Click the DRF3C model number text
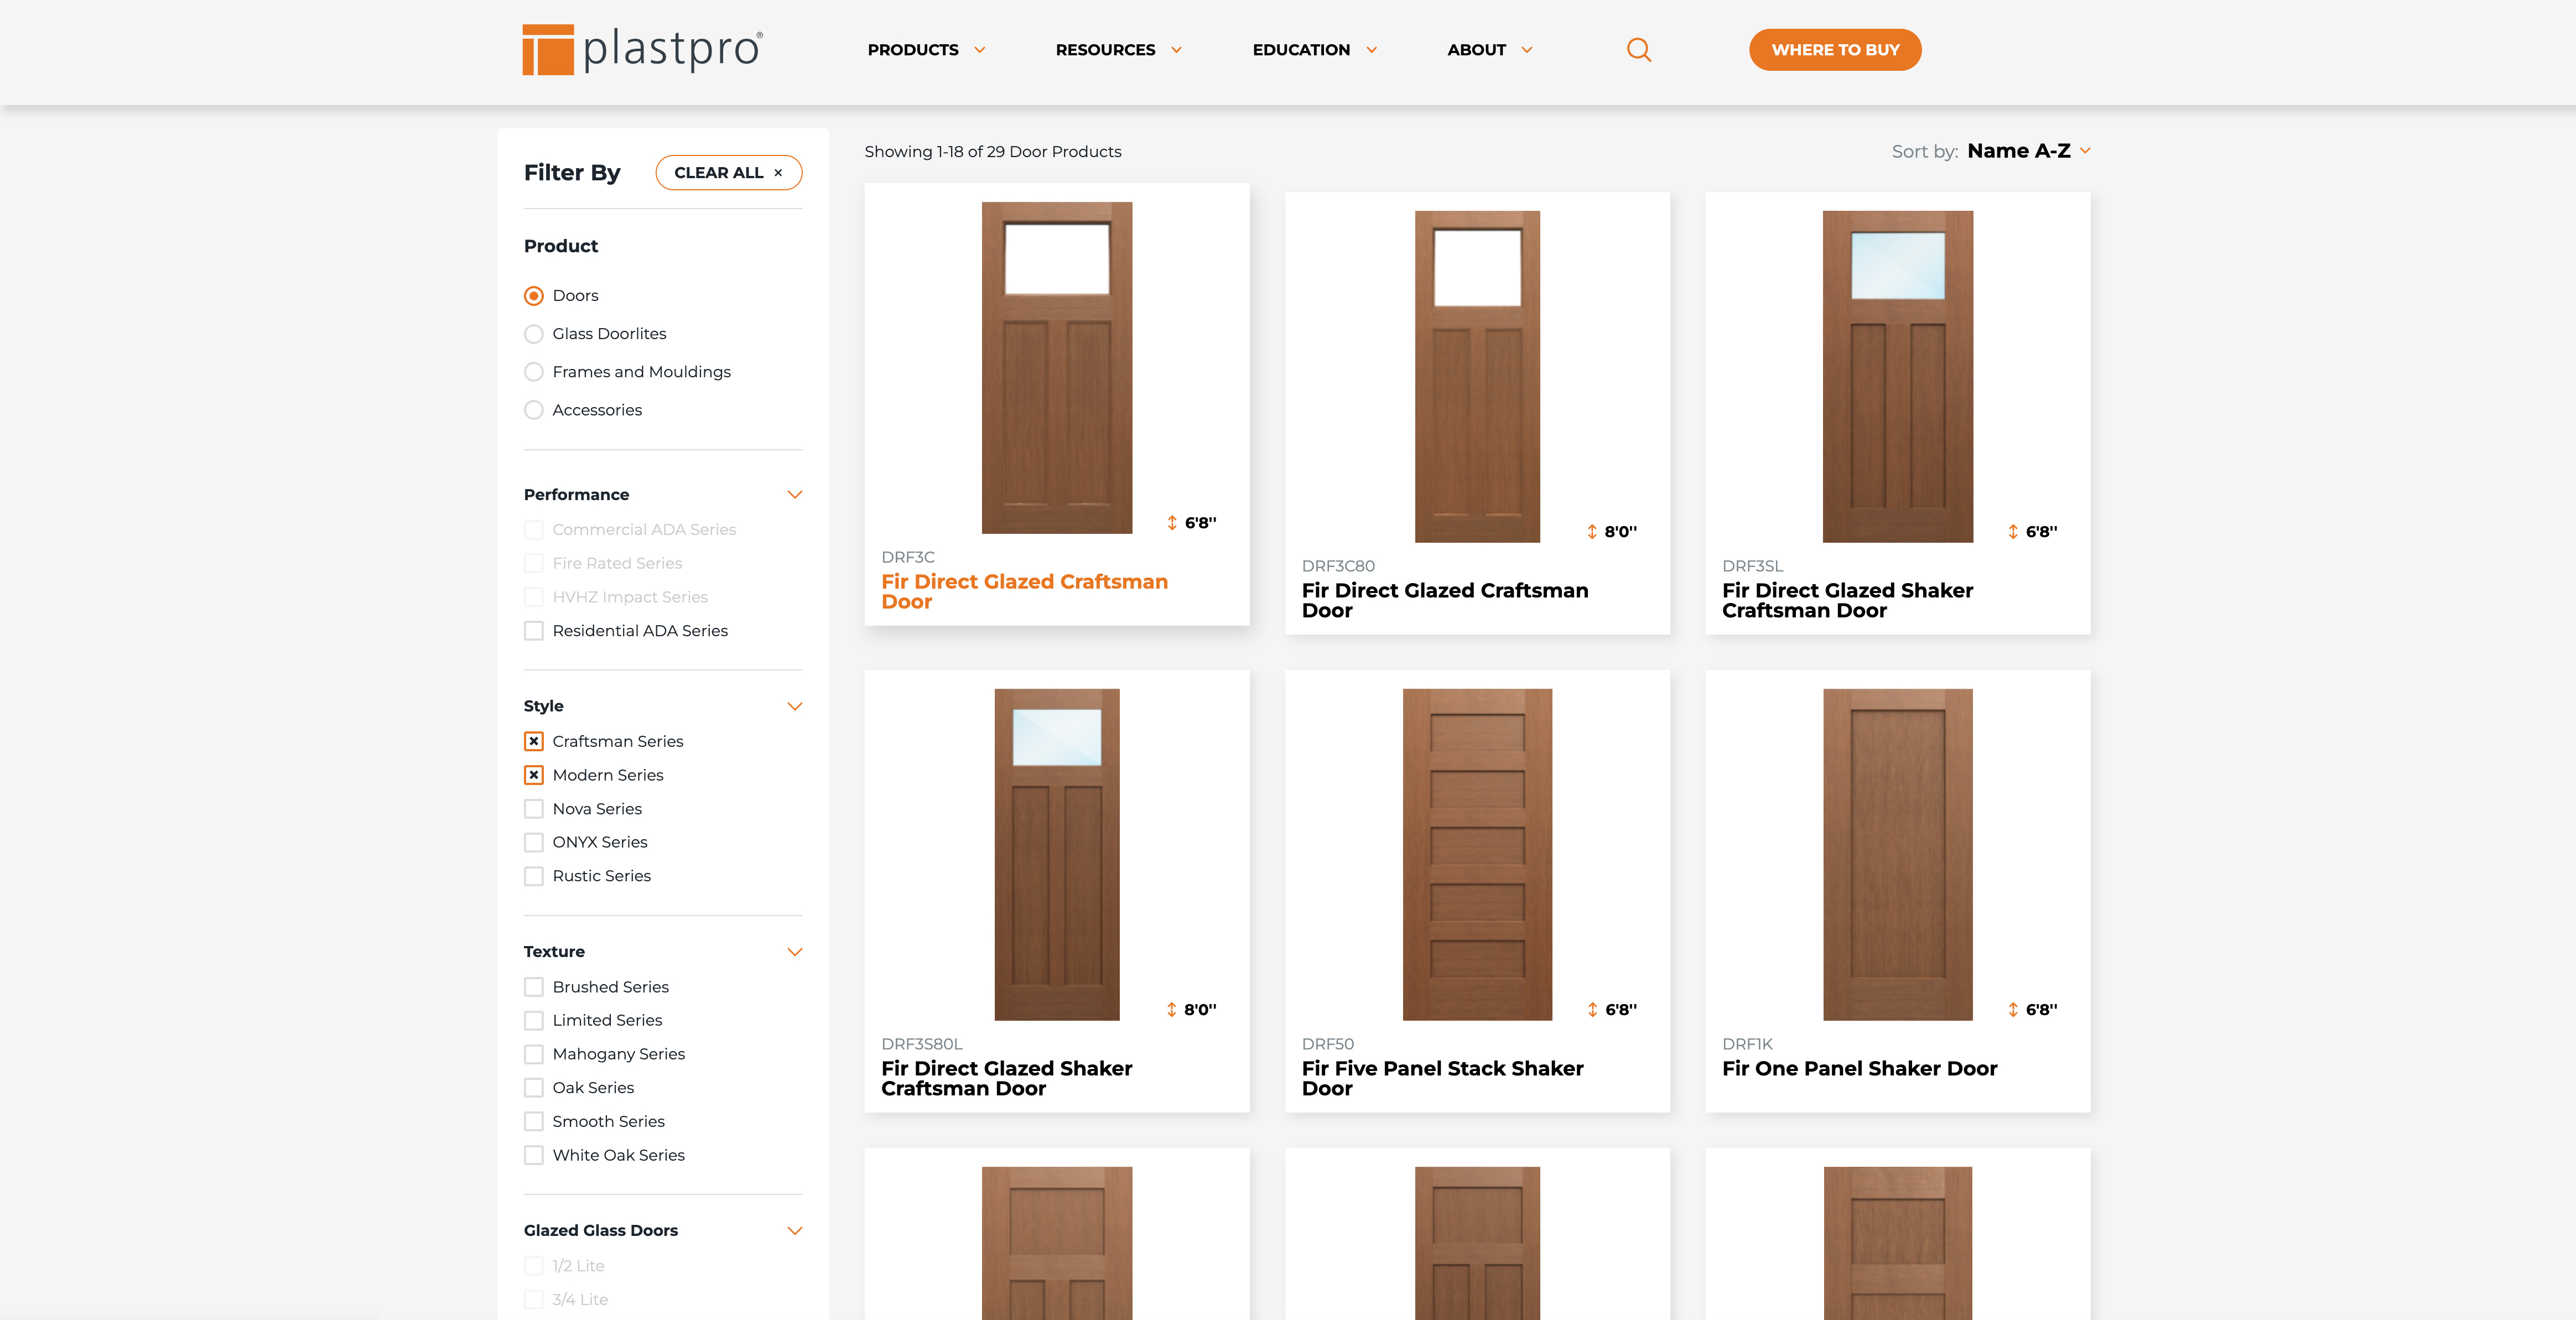 (x=908, y=558)
